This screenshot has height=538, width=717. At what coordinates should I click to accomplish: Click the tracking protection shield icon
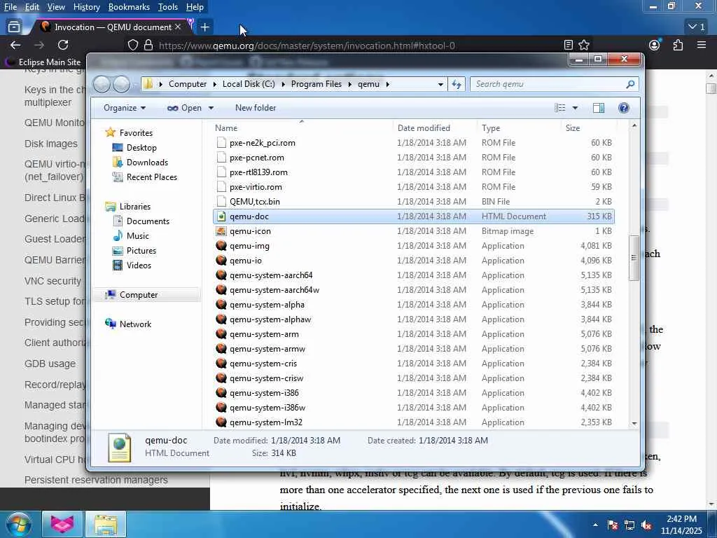[132, 45]
